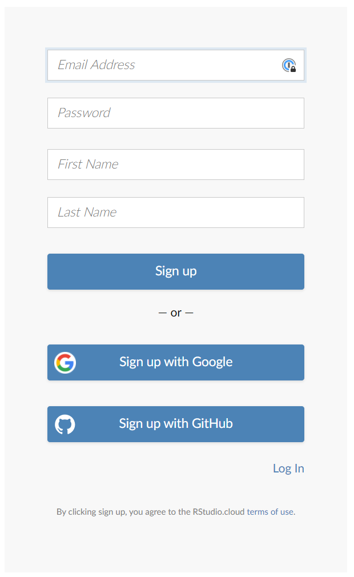
Task: Click the white circular Google badge
Action: tap(65, 362)
